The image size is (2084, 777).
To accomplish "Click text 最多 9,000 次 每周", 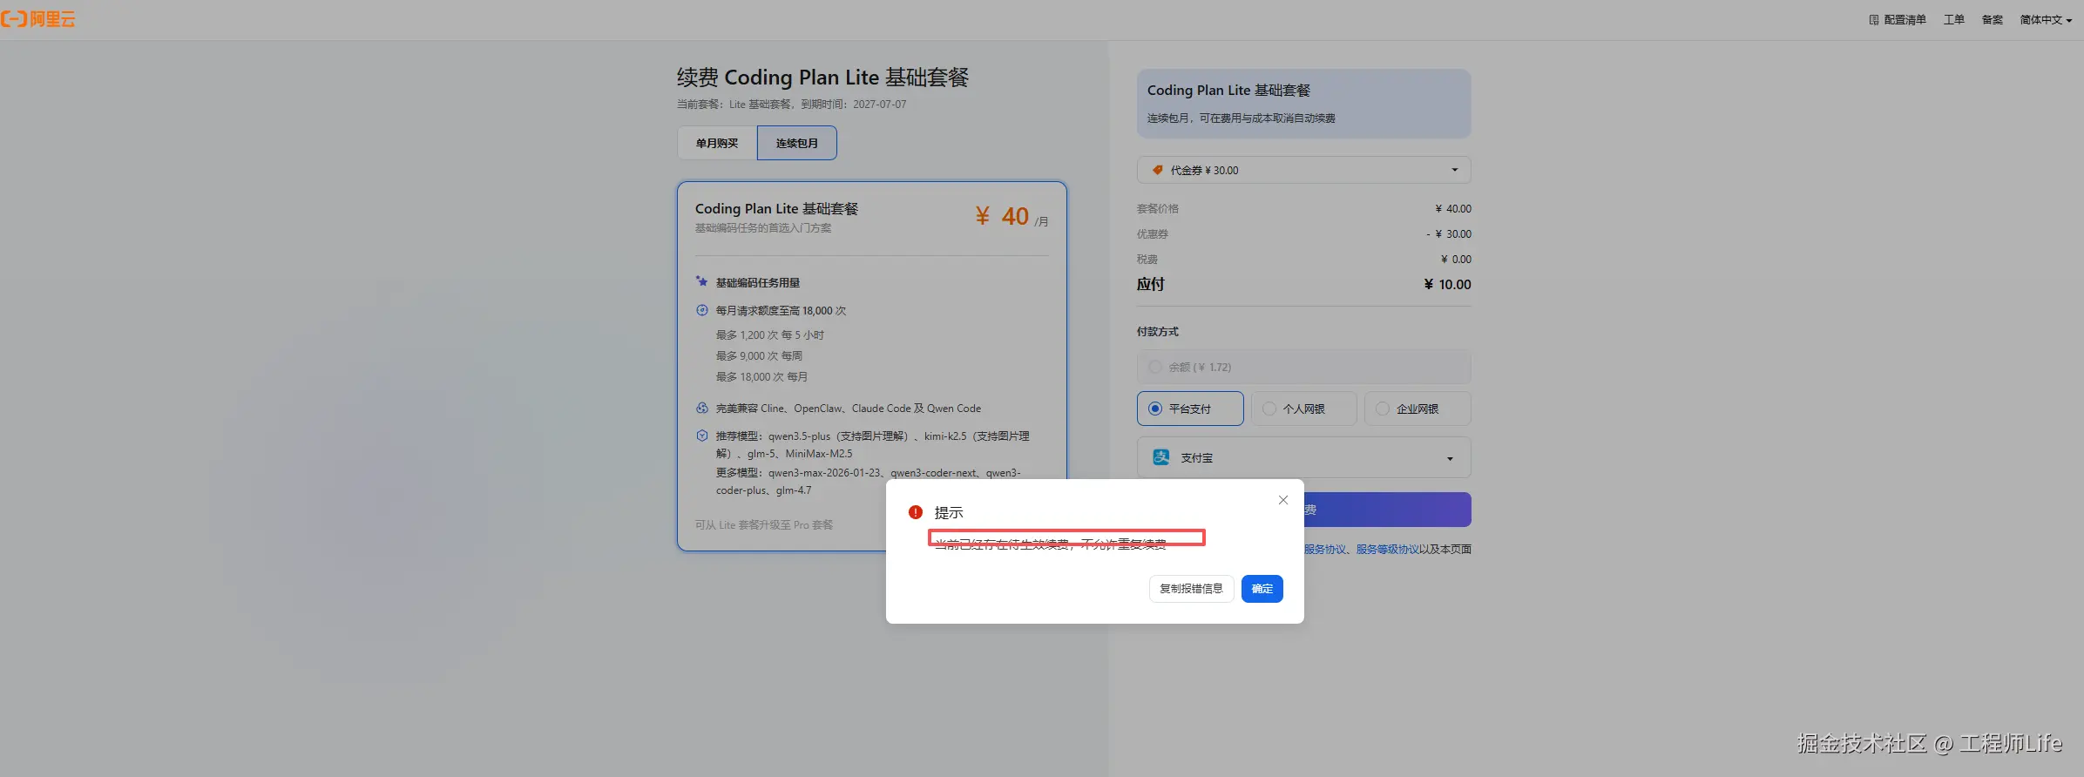I will point(759,356).
